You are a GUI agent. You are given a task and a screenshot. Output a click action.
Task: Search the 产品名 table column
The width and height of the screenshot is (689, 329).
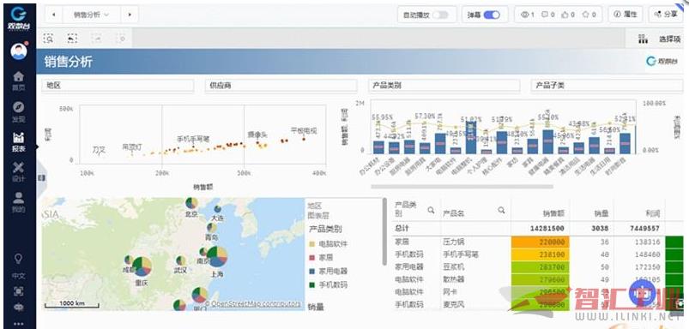501,210
